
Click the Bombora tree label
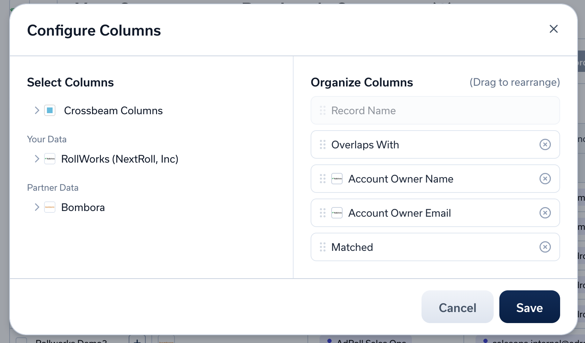pos(83,207)
